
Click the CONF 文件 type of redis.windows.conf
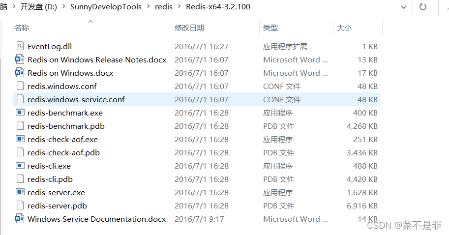click(x=282, y=86)
